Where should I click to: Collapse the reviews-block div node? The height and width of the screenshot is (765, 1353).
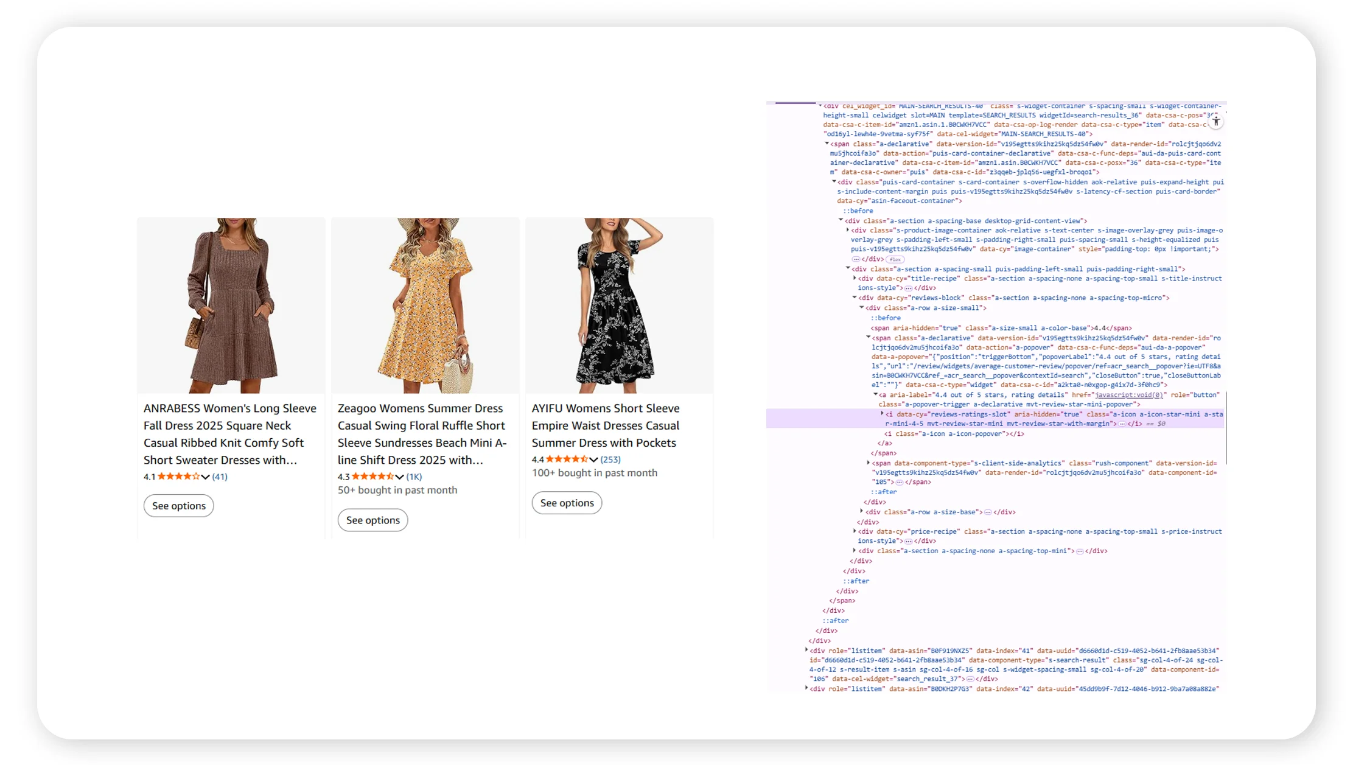point(854,298)
